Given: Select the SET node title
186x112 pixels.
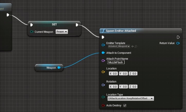Looking at the screenshot, I should coord(54,24).
